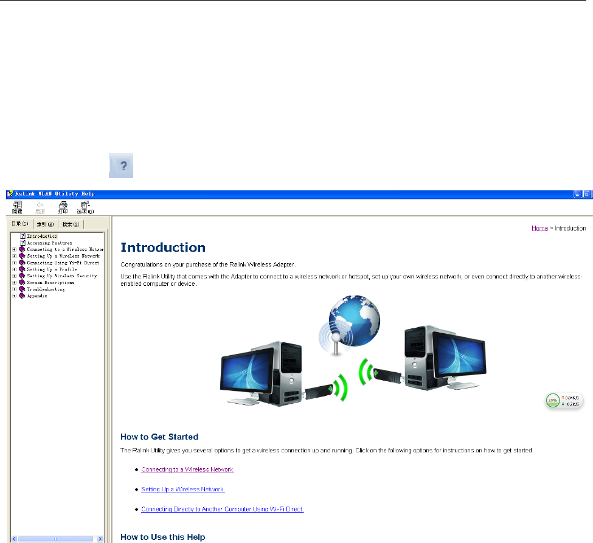Click the Introduction topic page icon
The height and width of the screenshot is (543, 593).
[23, 236]
